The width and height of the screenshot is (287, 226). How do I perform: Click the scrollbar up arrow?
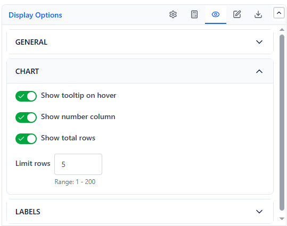(282, 30)
